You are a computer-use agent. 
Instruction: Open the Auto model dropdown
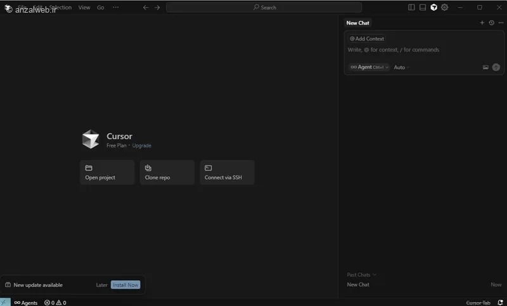(401, 67)
